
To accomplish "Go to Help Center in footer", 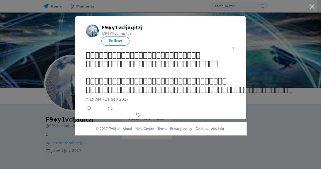I will (145, 129).
